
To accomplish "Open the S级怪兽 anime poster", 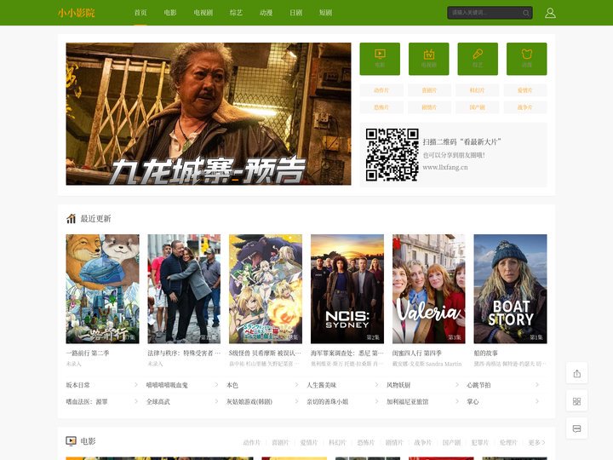I will click(x=266, y=289).
